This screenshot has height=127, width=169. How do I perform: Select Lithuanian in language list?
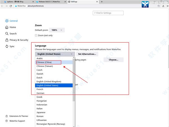tap(54, 120)
